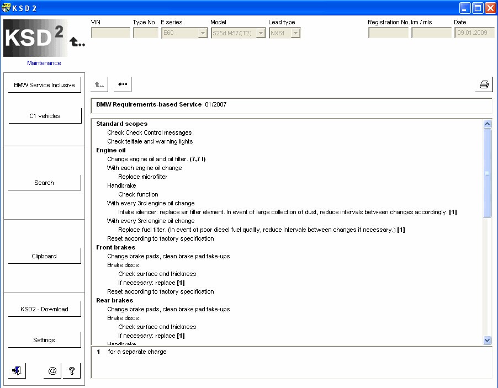Viewport: 498px width, 388px height.
Task: Open the E series dropdown
Action: [x=202, y=33]
